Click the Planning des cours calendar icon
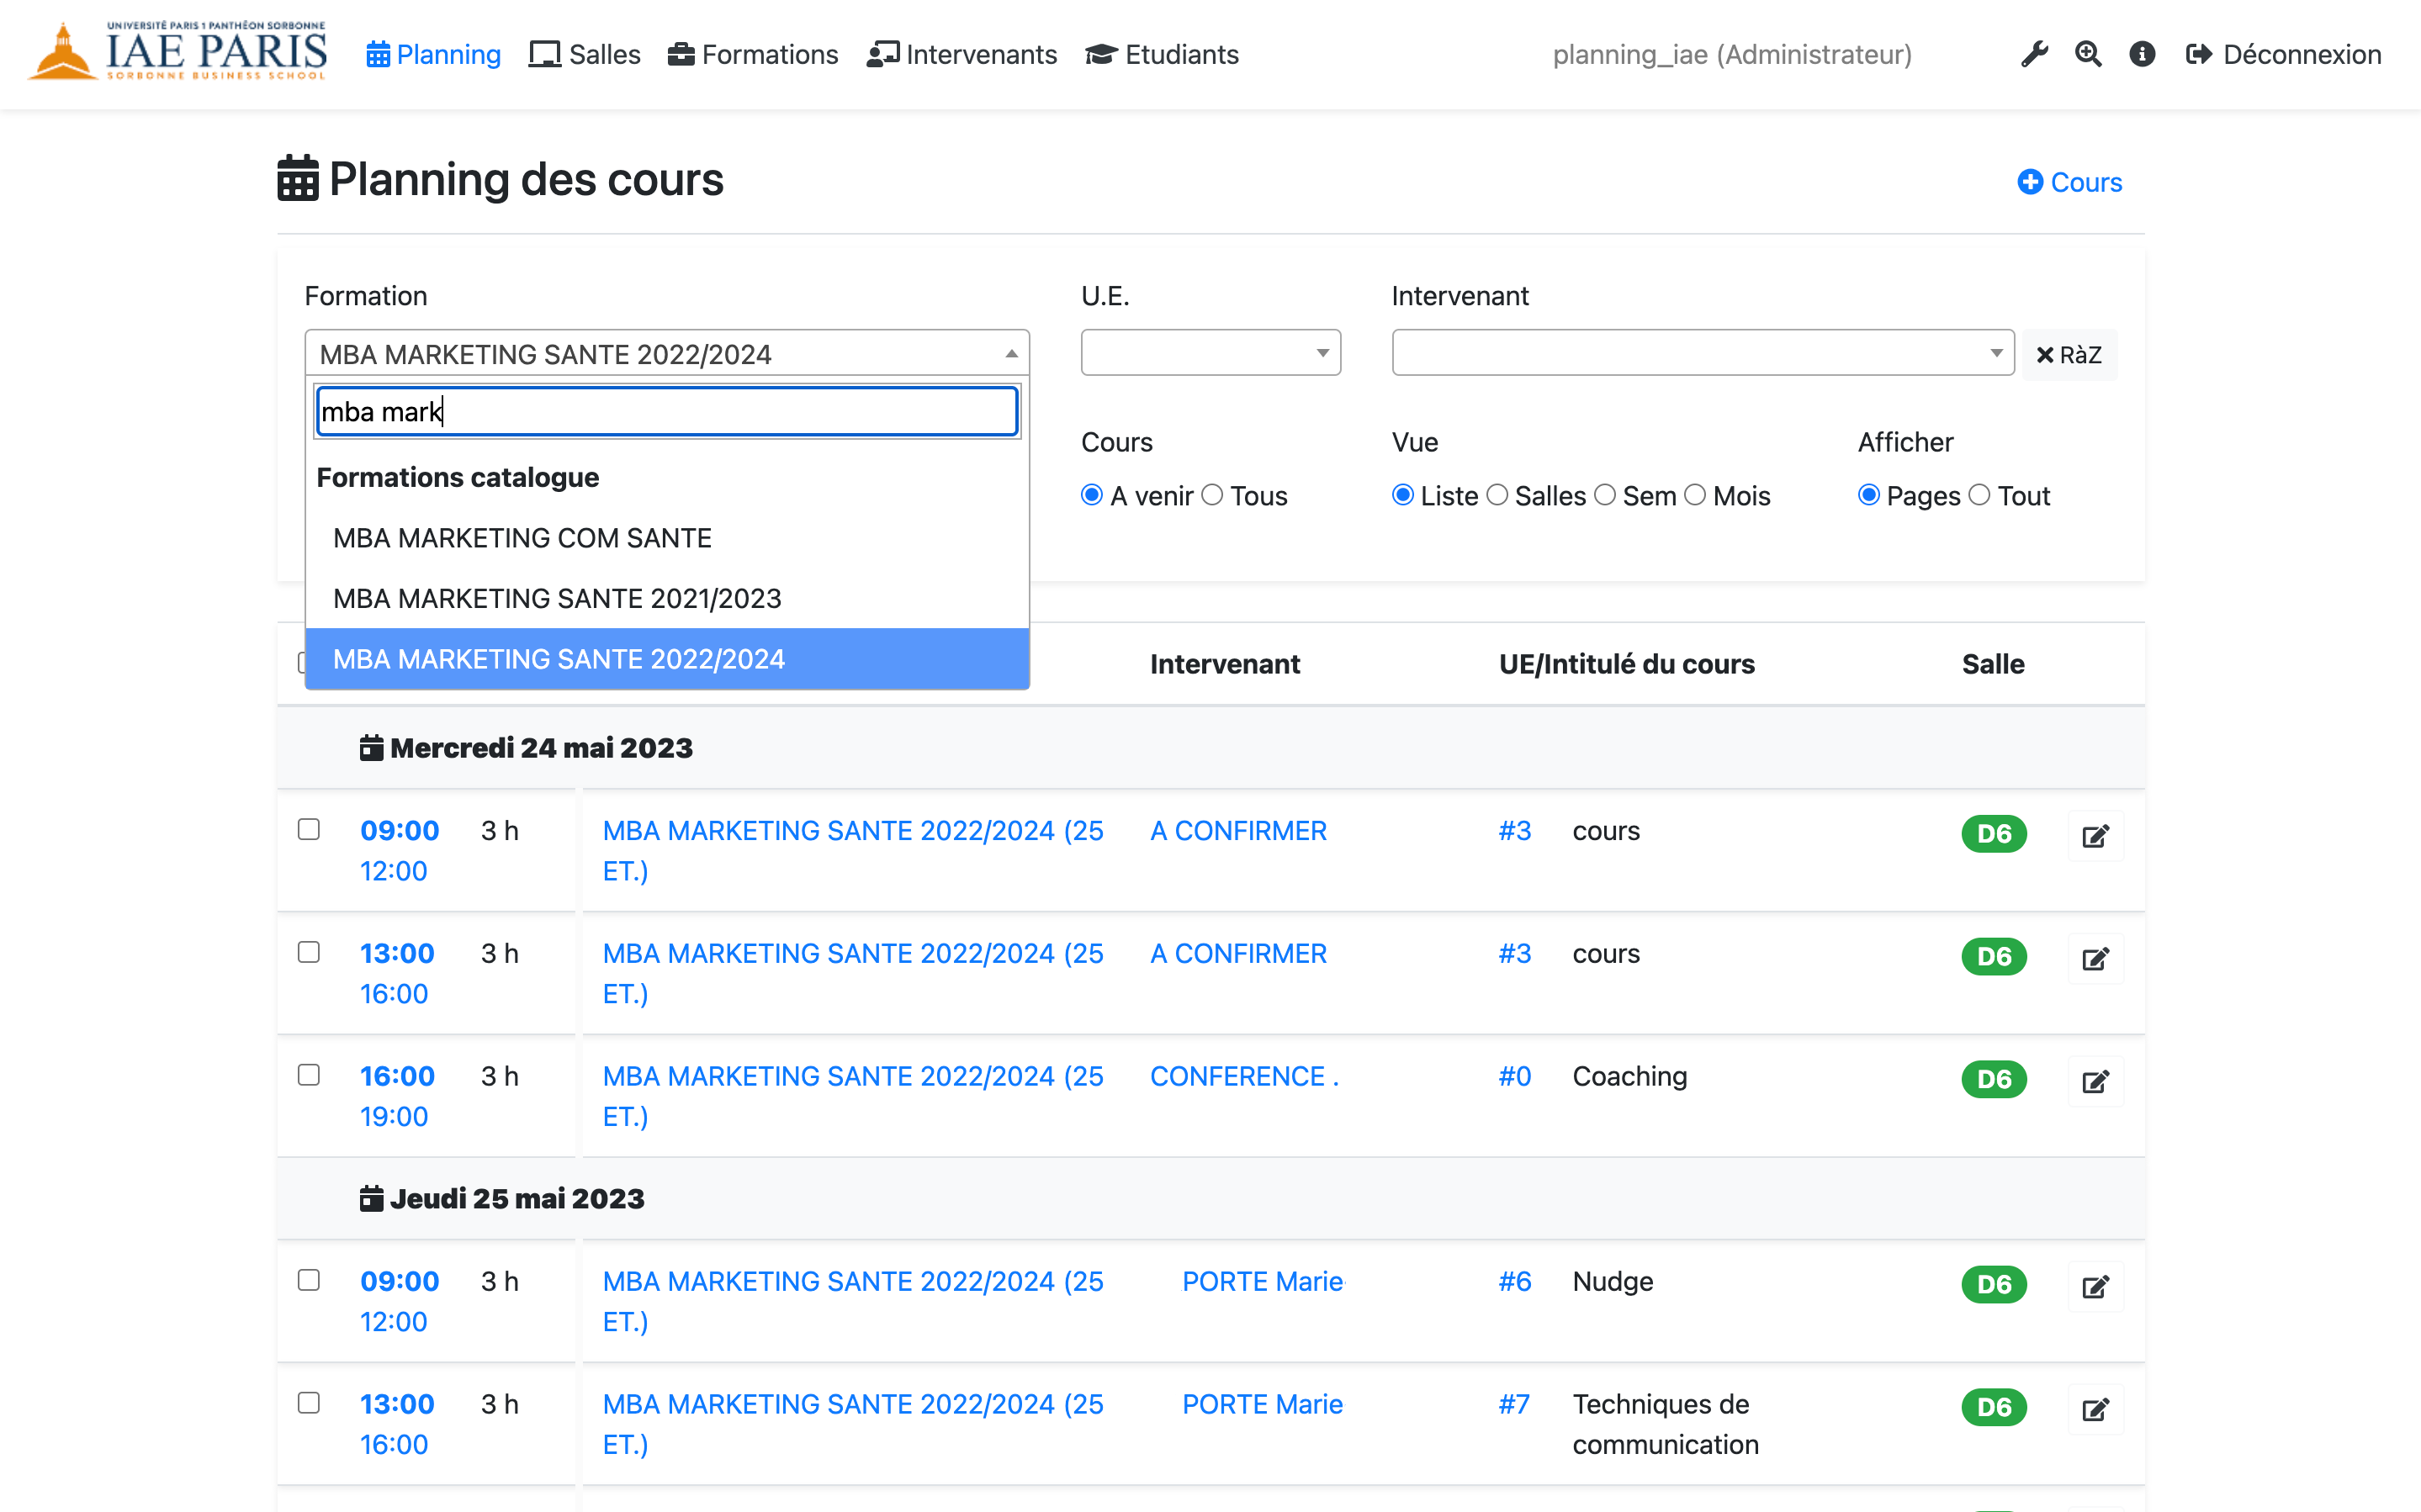The image size is (2421, 1512). coord(298,179)
